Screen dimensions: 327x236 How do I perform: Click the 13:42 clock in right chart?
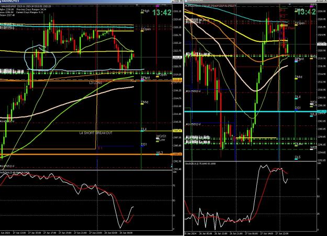coord(307,12)
